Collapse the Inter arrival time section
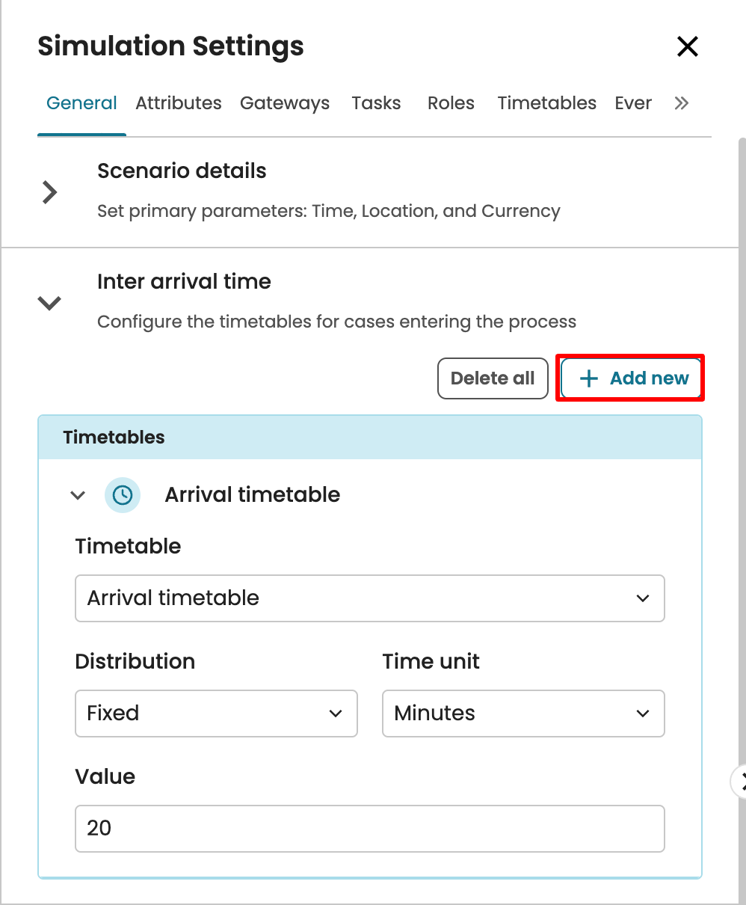 tap(49, 303)
